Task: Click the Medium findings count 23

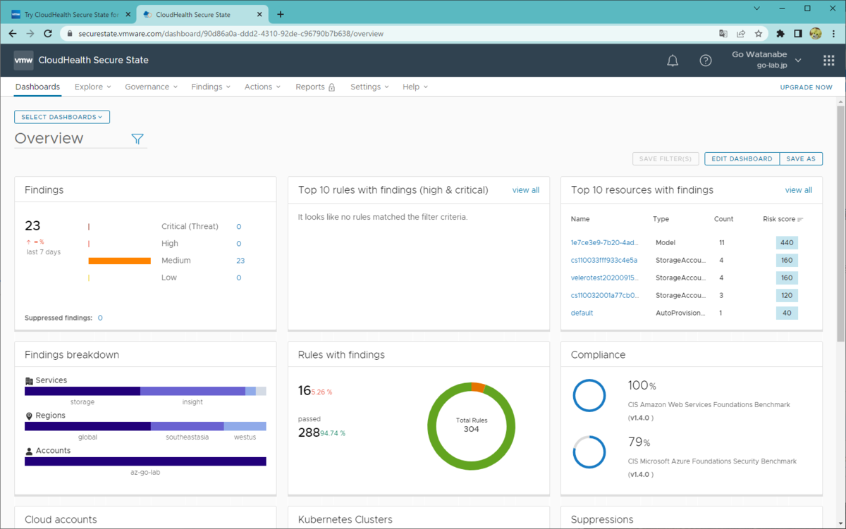Action: tap(240, 261)
